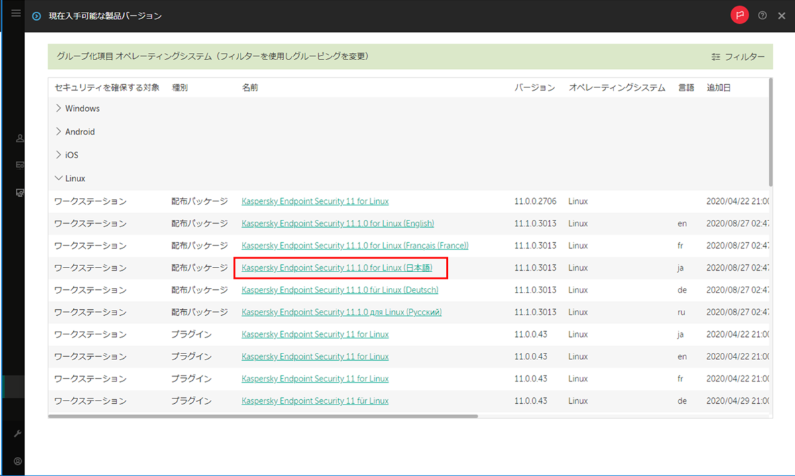Open Kaspersky Endpoint Security 11.1.0 for Linux (日本語)

[x=340, y=267]
